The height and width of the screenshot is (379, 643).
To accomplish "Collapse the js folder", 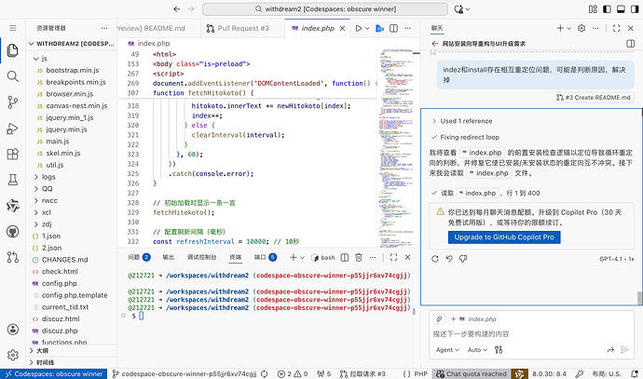I will [36, 59].
